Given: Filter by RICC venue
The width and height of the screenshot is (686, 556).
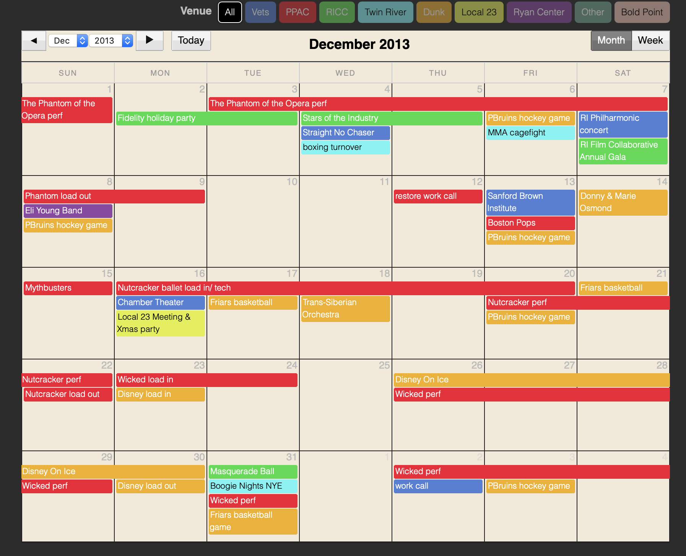Looking at the screenshot, I should tap(337, 12).
